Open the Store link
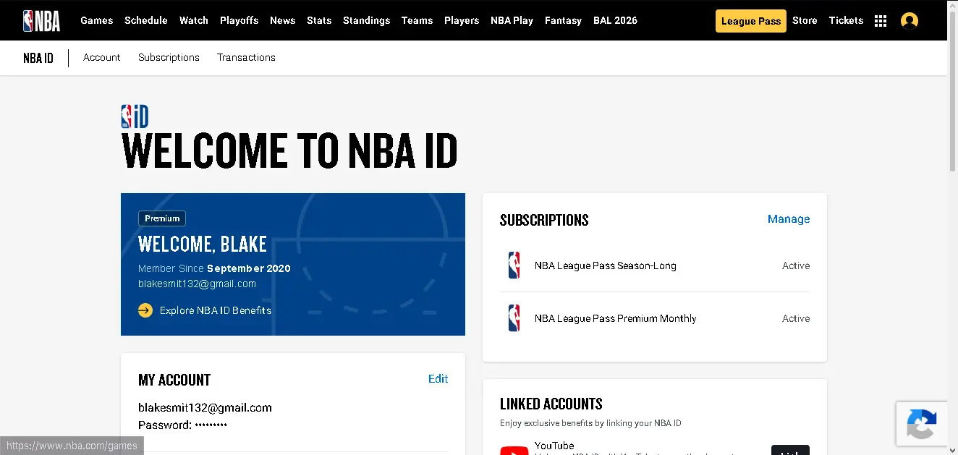958x455 pixels. [x=805, y=20]
